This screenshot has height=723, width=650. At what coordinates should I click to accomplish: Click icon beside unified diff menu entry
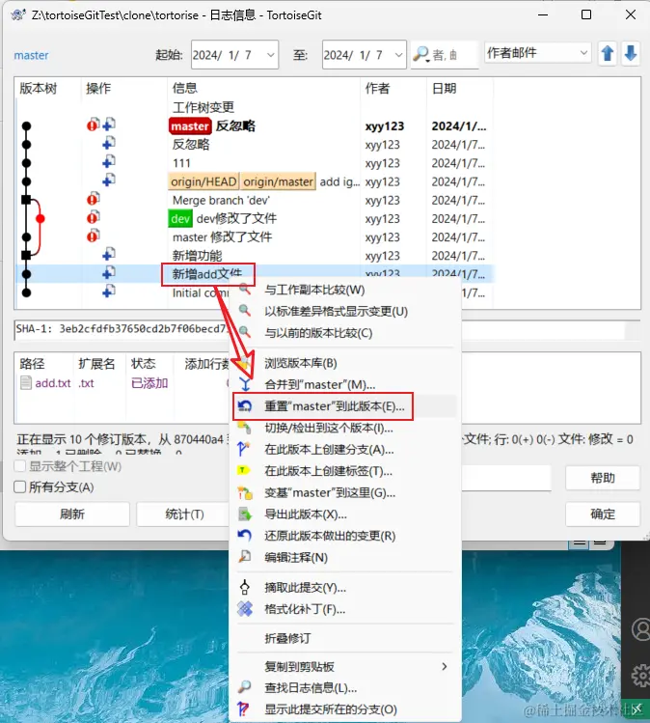point(245,311)
